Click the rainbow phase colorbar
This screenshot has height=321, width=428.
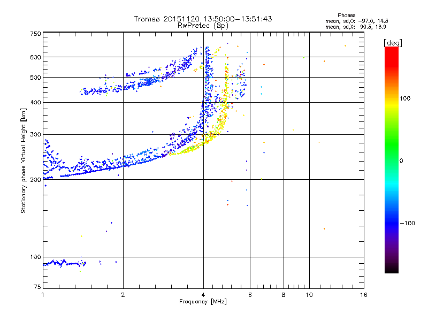coord(392,159)
